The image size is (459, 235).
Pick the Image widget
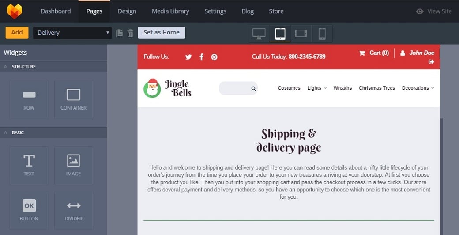tap(73, 165)
